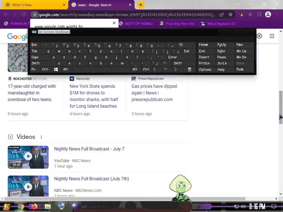Reload the page with the refresh icon
This screenshot has width=283, height=212.
[24, 15]
